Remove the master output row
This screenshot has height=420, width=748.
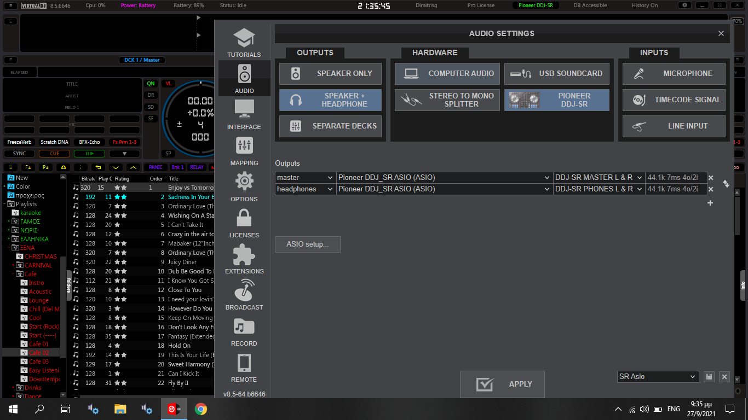pos(711,178)
